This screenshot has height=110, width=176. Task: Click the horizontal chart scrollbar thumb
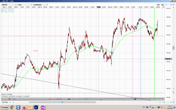[x=62, y=102]
